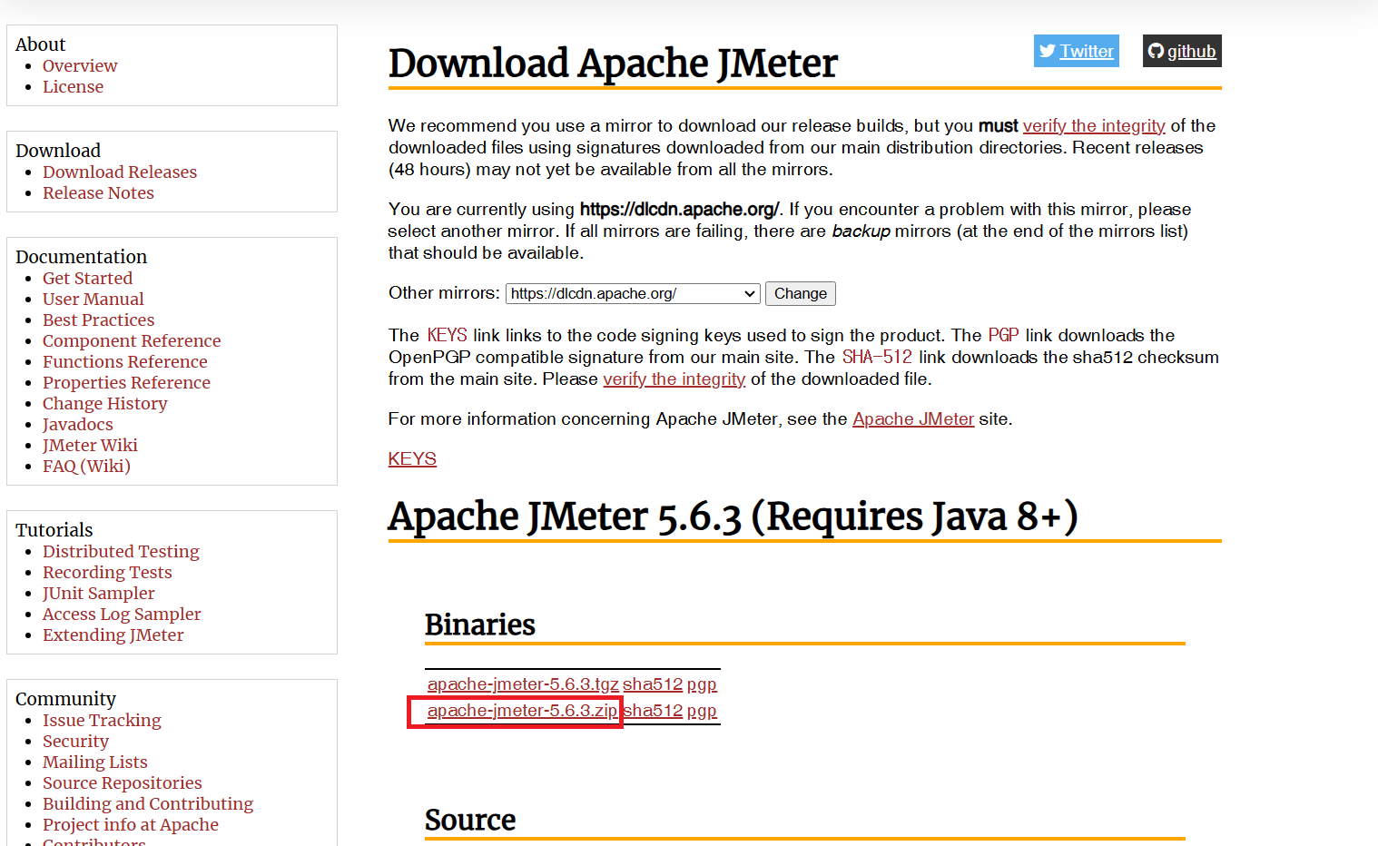Open JUnit Sampler tutorial
This screenshot has height=846, width=1378.
point(99,593)
